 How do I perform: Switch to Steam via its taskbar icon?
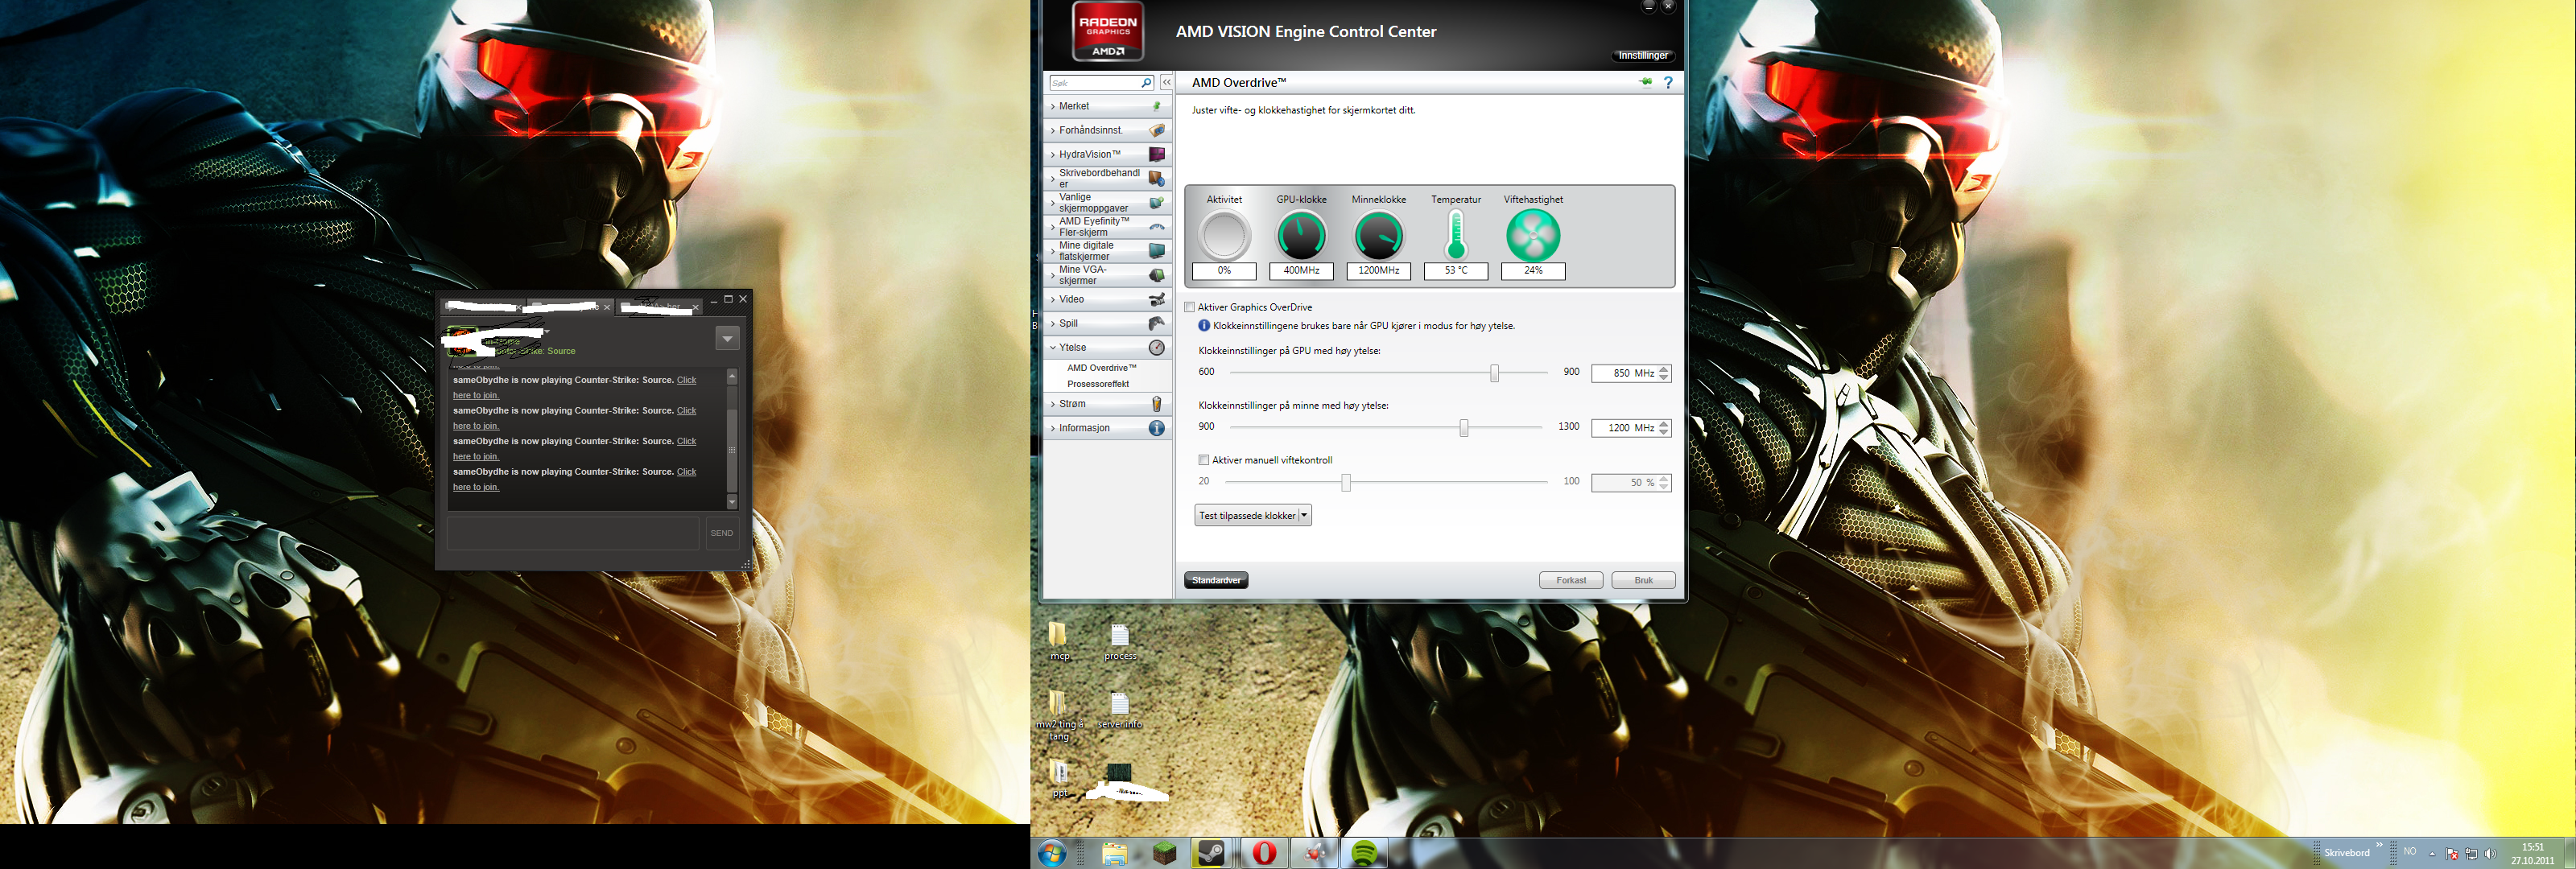click(x=1211, y=853)
